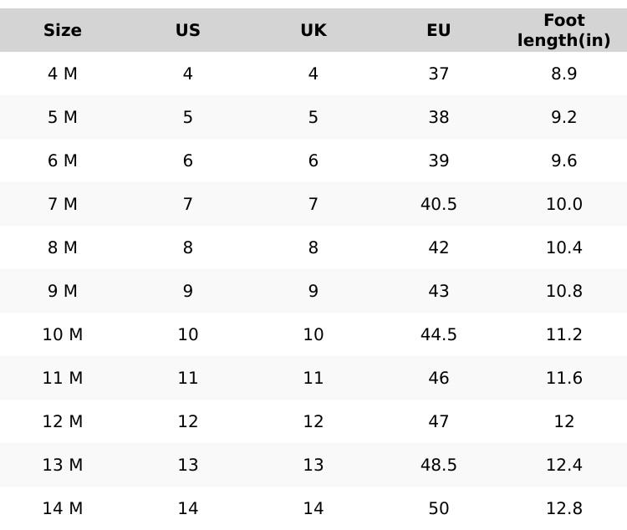The width and height of the screenshot is (627, 530).
Task: Click foot length value 8.9
Action: coord(564,74)
